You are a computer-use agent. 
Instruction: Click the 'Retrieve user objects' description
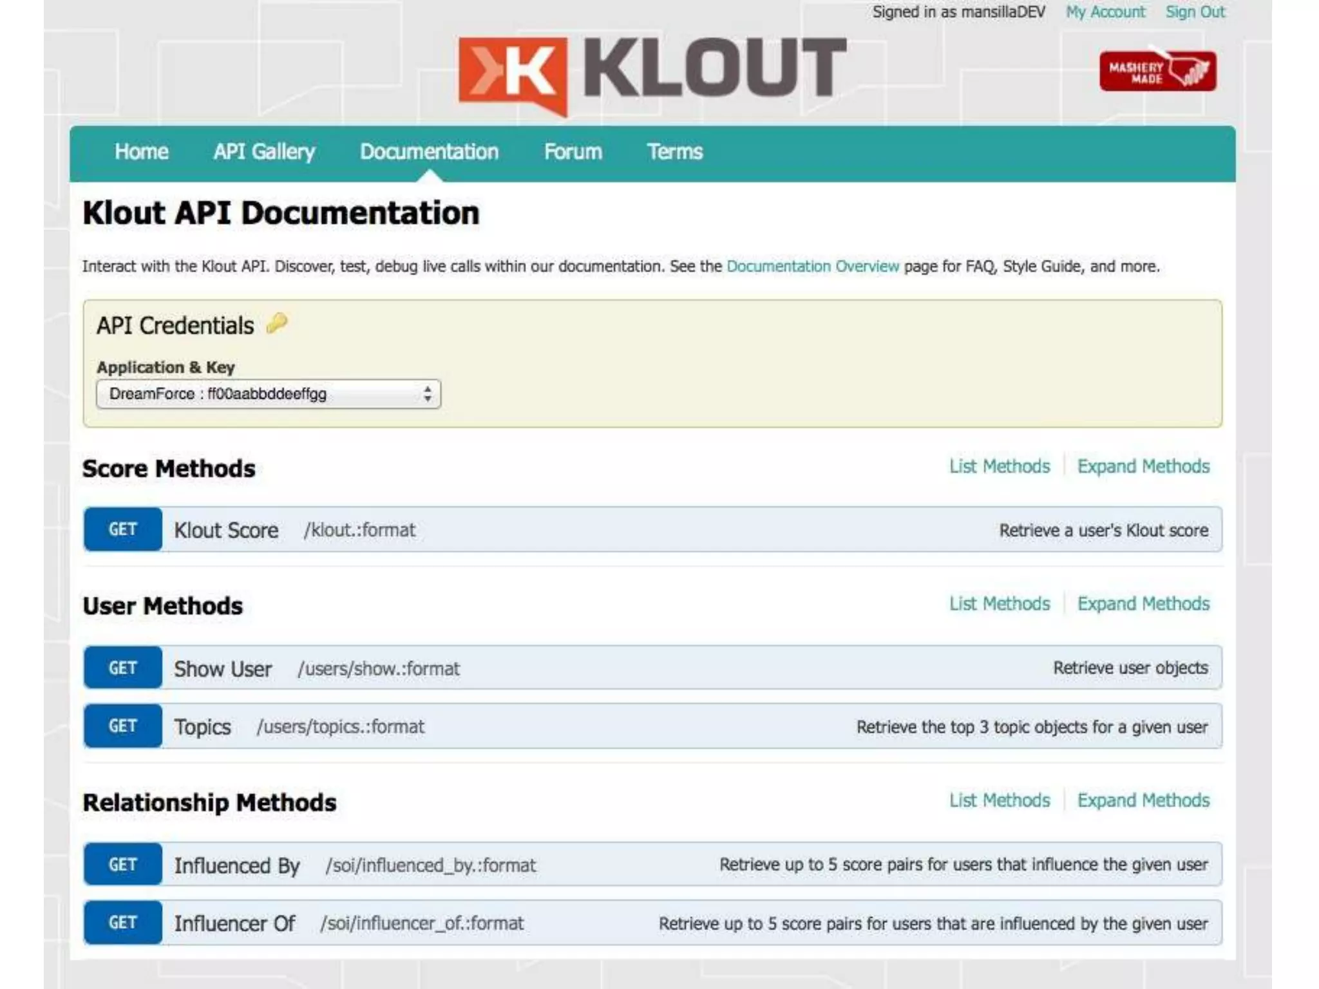1130,668
